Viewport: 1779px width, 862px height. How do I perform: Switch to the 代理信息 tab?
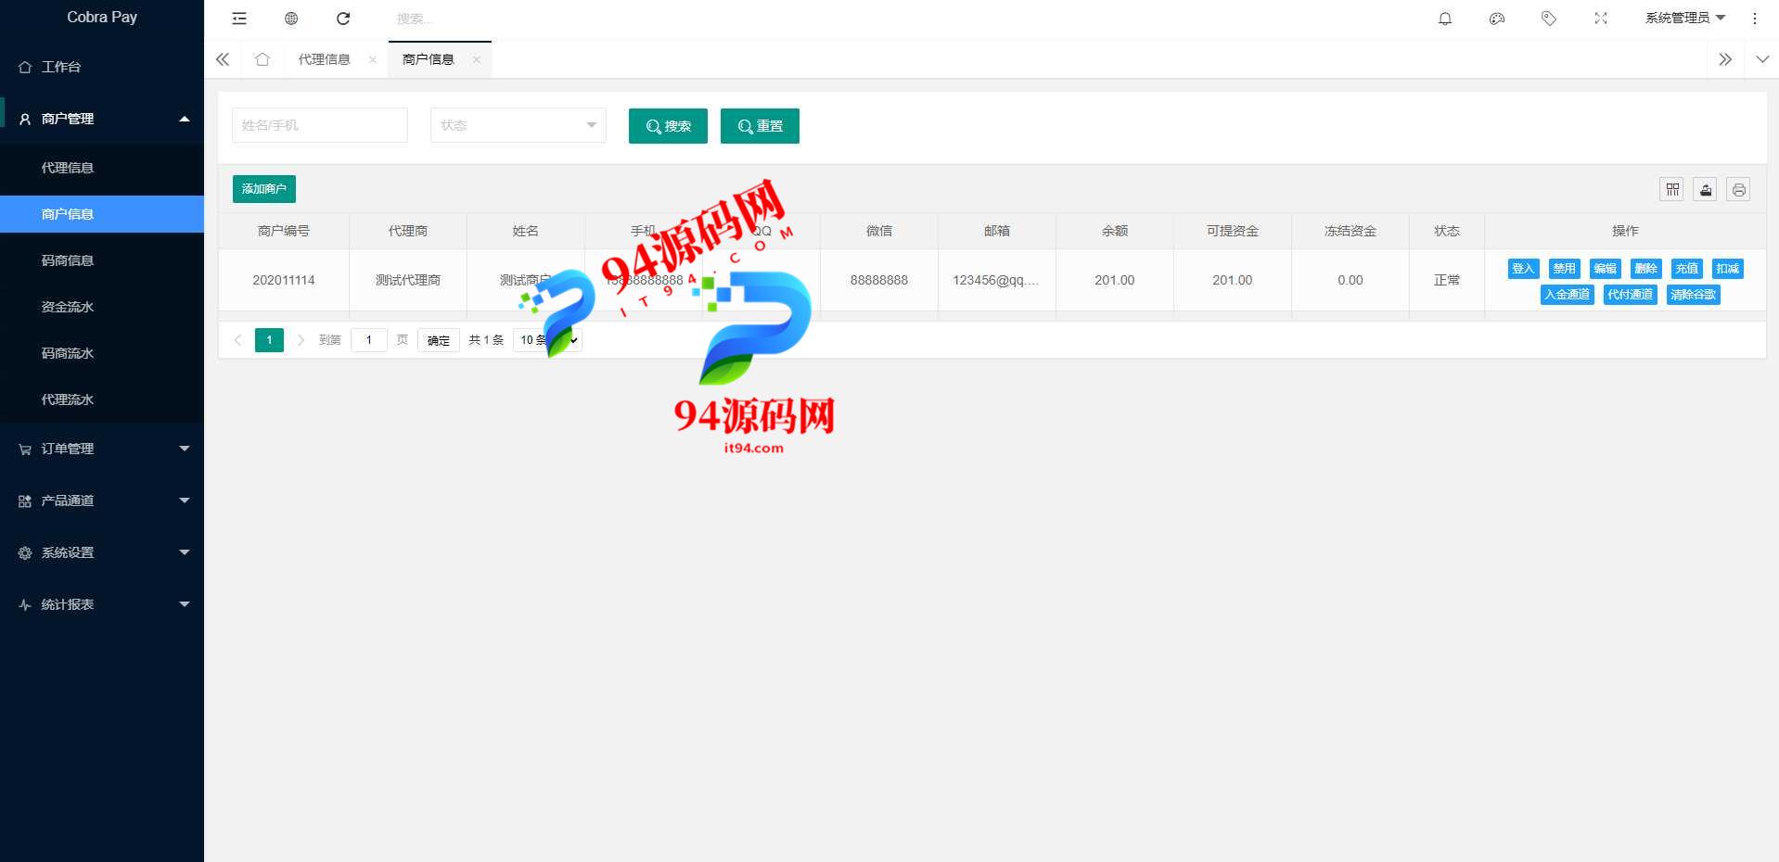(325, 59)
